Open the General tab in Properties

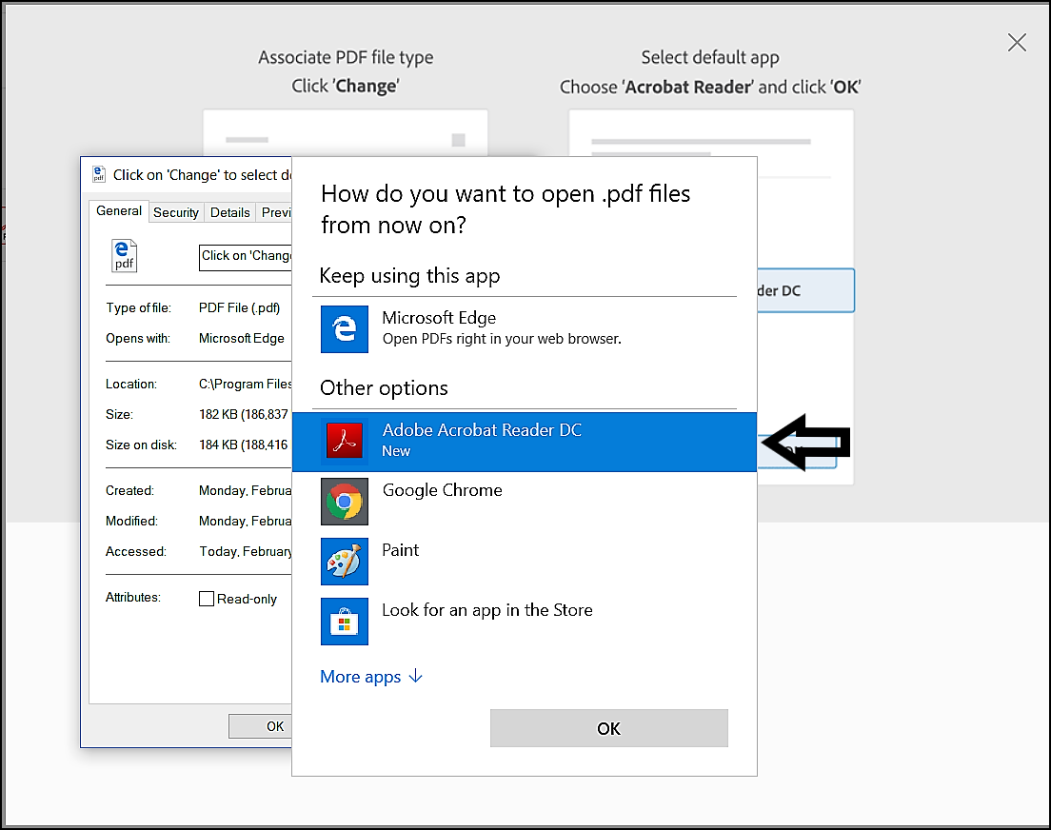point(119,211)
